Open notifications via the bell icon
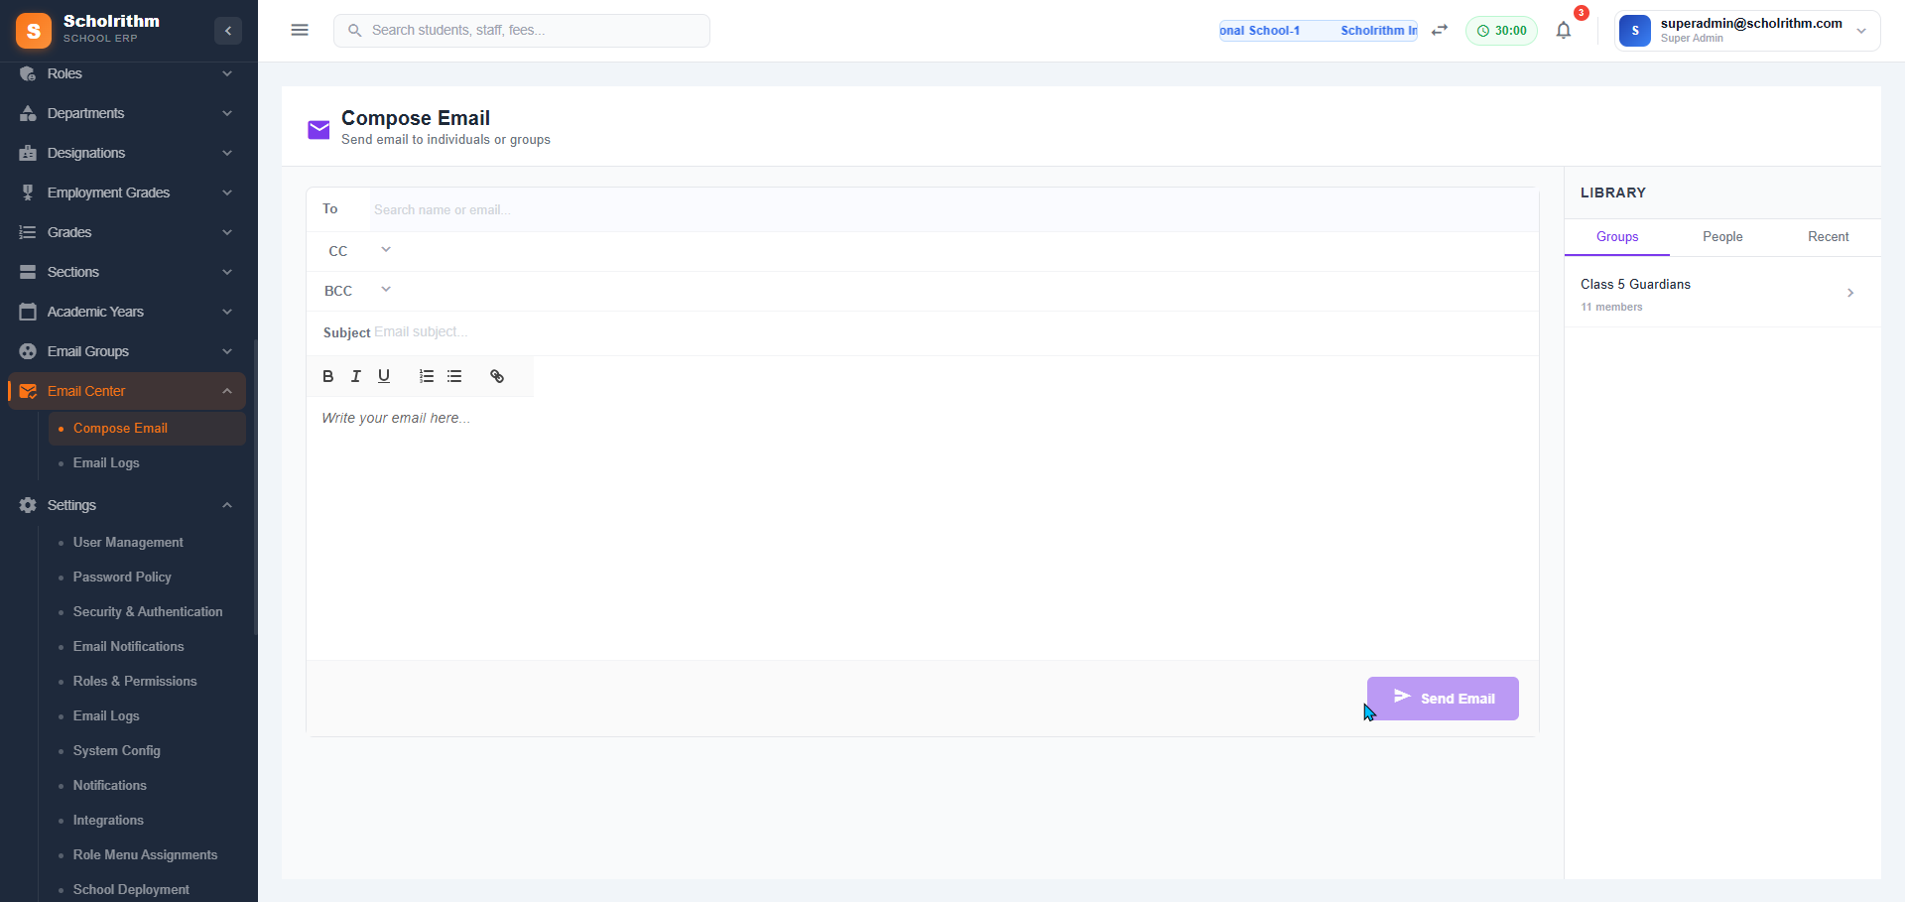This screenshot has width=1905, height=902. tap(1564, 31)
